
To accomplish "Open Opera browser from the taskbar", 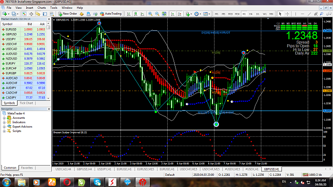I will [x=67, y=182].
